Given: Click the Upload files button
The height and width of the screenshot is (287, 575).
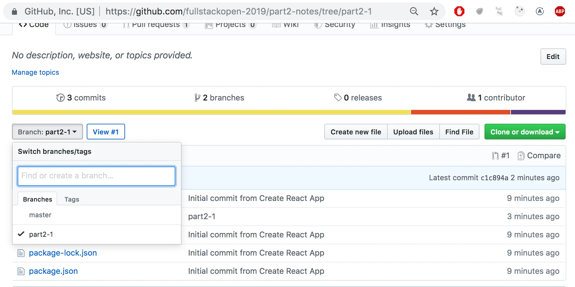Looking at the screenshot, I should 413,132.
